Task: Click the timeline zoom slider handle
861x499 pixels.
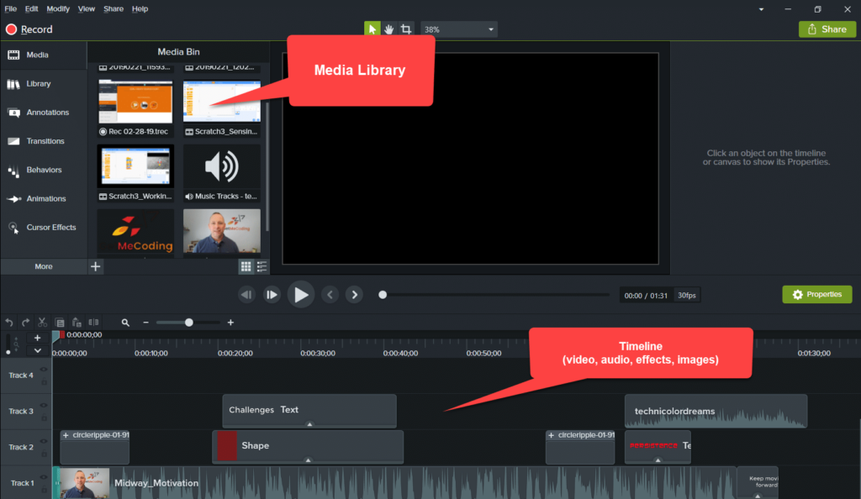Action: pyautogui.click(x=189, y=323)
